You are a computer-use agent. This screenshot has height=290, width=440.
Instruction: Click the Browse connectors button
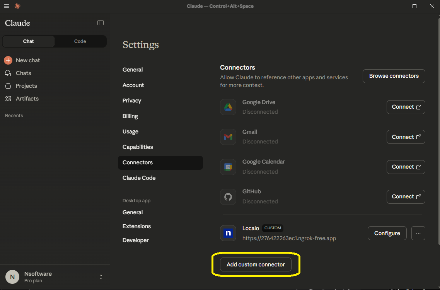point(394,76)
